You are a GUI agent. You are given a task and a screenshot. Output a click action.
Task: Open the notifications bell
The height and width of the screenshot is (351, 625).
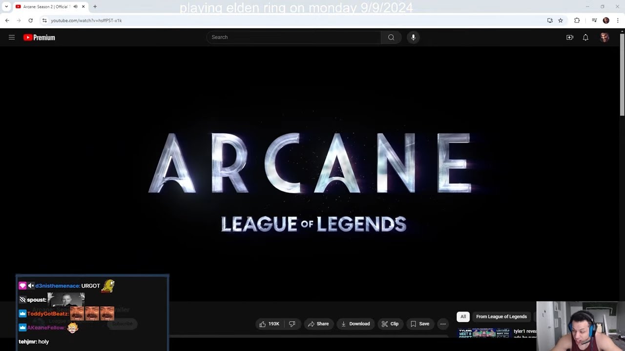tap(585, 38)
